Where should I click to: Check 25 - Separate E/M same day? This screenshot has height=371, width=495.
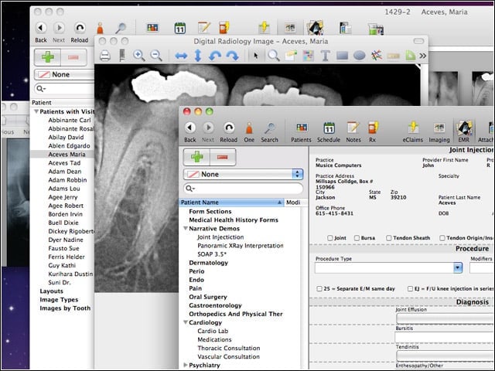pyautogui.click(x=319, y=288)
